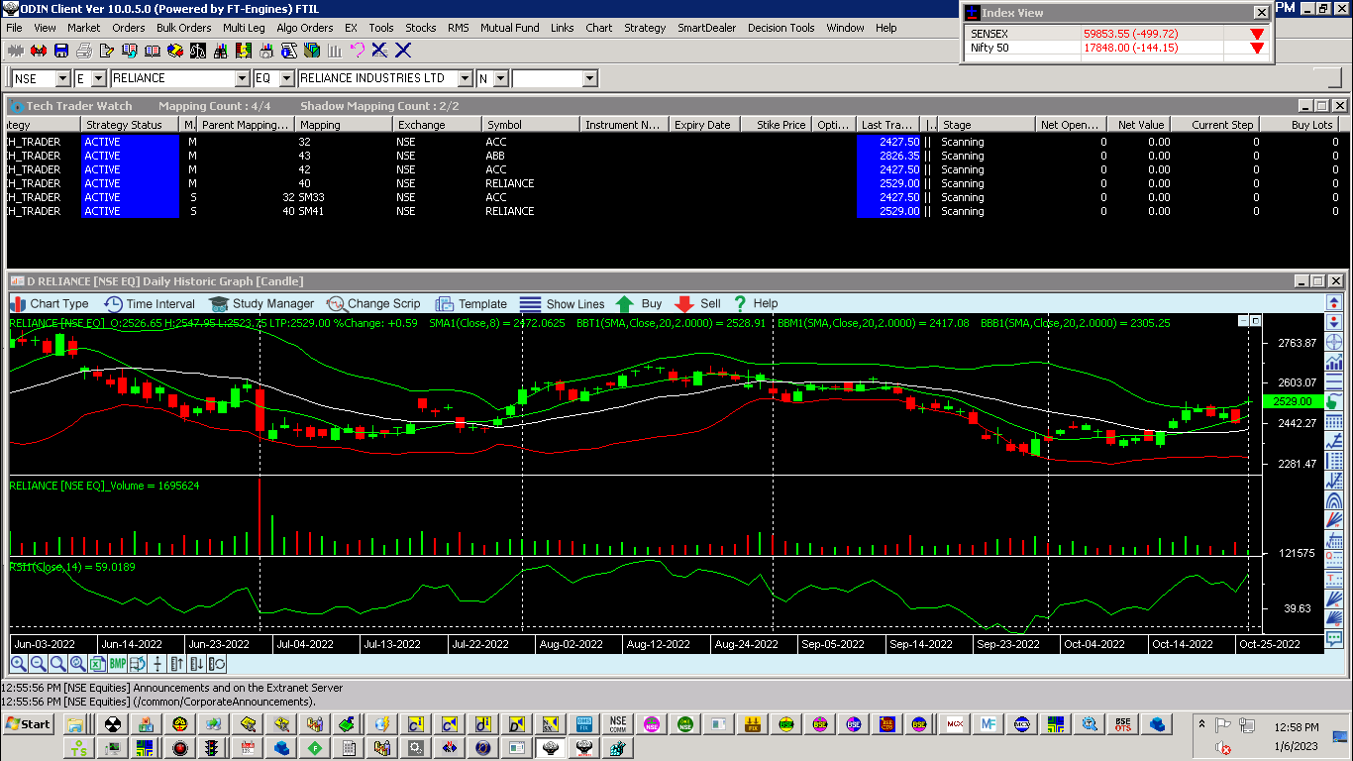Click the blue Save floppy disk icon
The height and width of the screenshot is (761, 1353).
[61, 51]
